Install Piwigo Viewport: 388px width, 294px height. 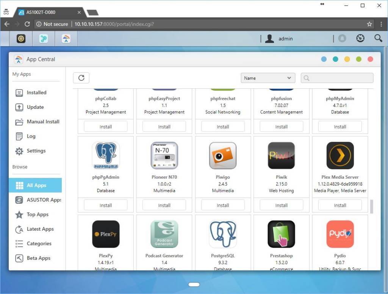tap(223, 205)
